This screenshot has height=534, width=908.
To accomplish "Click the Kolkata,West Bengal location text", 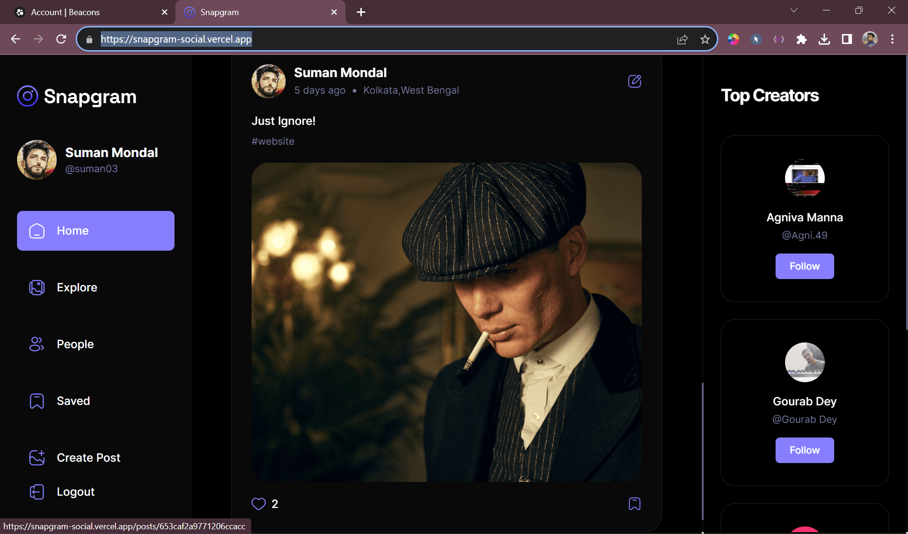I will 411,90.
